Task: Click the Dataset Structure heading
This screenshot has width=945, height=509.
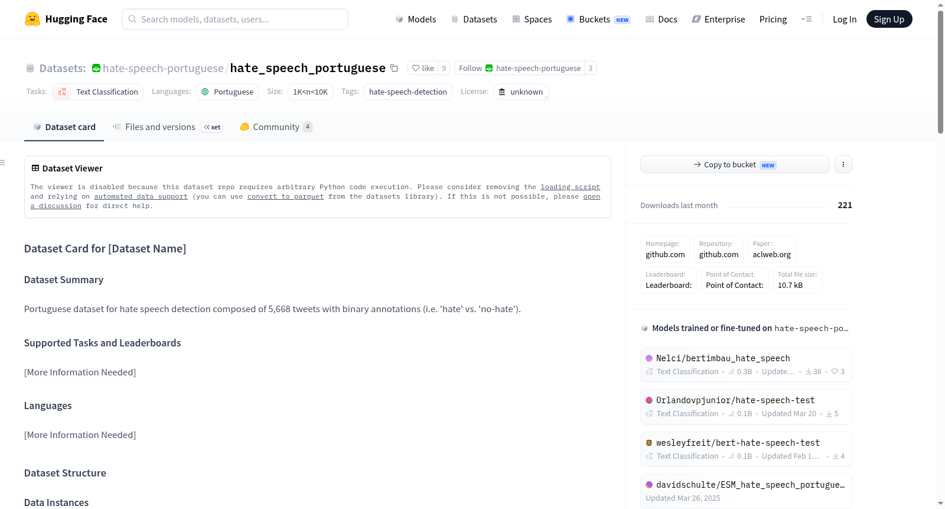Action: pos(65,473)
